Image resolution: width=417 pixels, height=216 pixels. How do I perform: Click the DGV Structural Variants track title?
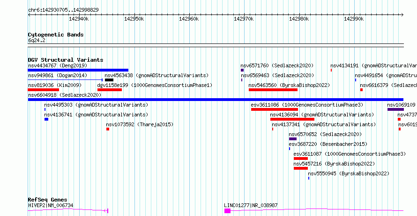(66, 60)
